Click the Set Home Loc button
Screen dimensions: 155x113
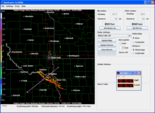click(110, 28)
